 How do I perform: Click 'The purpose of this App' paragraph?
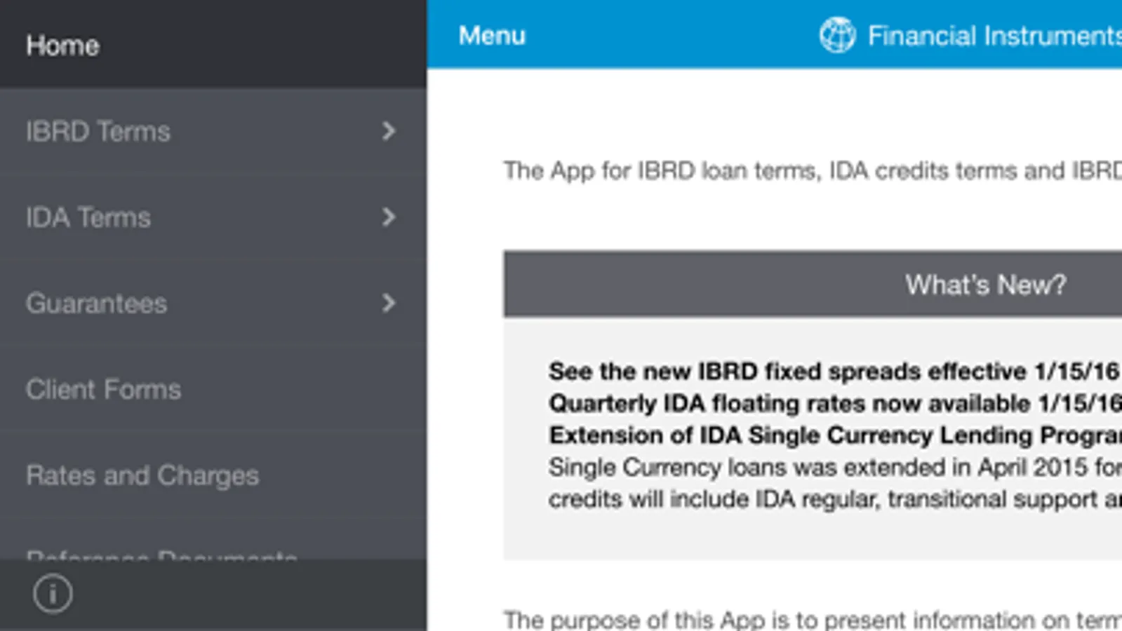(x=813, y=619)
